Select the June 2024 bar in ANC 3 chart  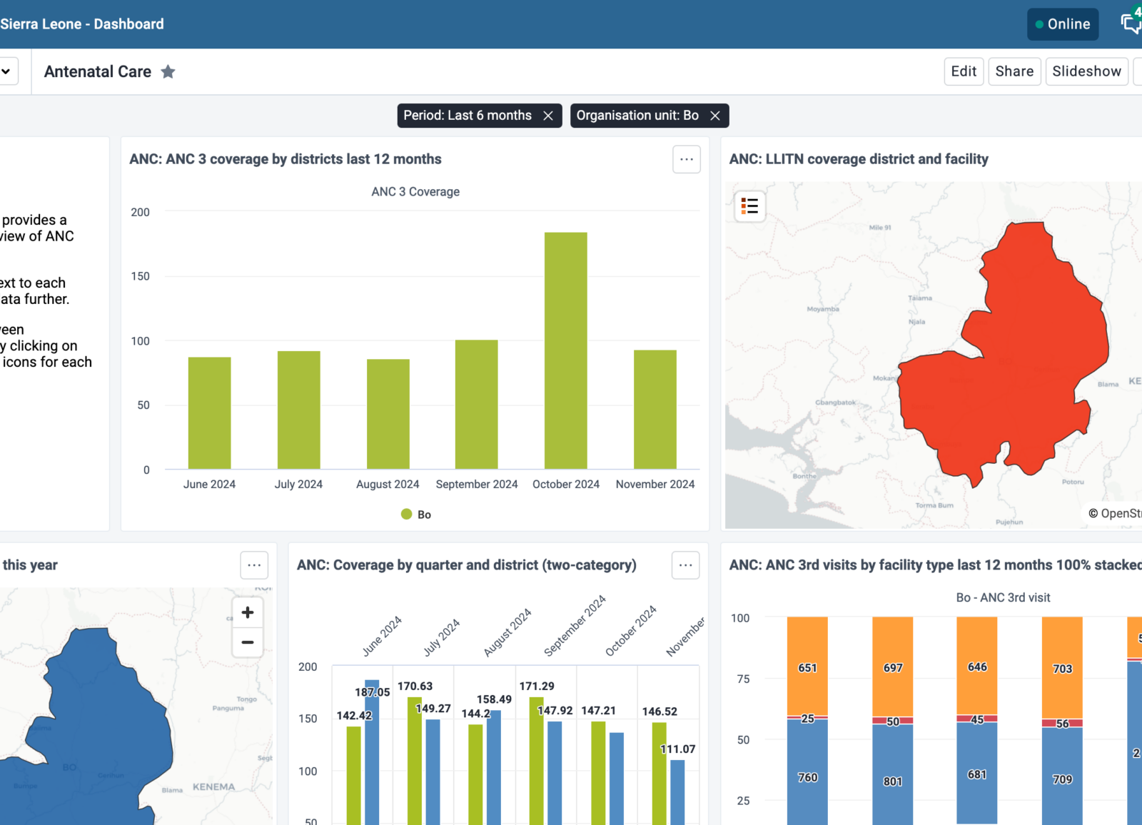tap(209, 413)
